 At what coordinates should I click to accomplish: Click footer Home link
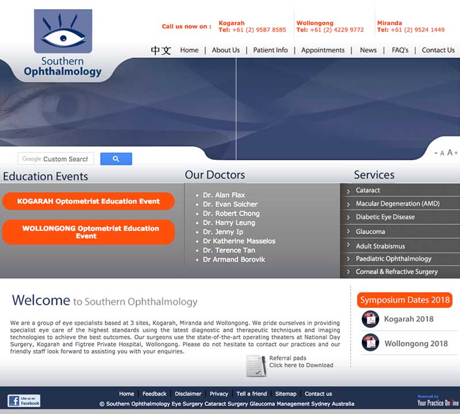[x=126, y=394]
